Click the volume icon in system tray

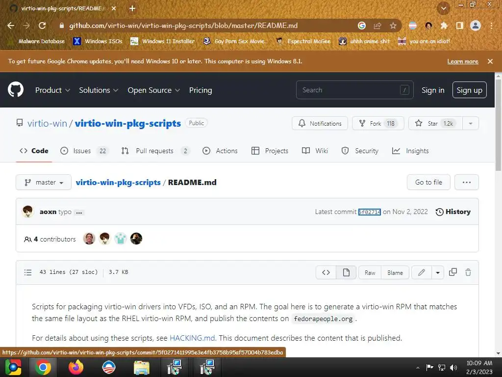coord(453,367)
